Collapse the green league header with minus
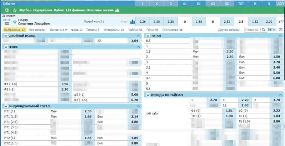 [x=281, y=10]
